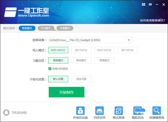
Task: Click the device selection field showing G:(hd2)Linux
Action: click(x=87, y=40)
